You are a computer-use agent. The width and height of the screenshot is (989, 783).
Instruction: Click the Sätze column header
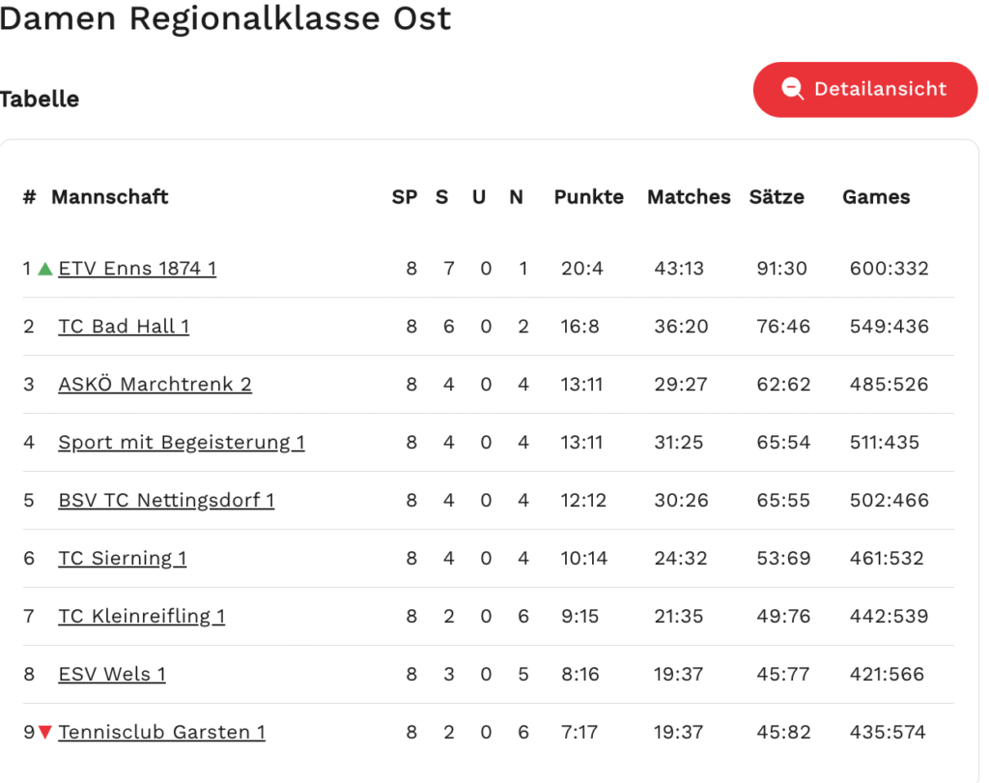[x=777, y=197]
